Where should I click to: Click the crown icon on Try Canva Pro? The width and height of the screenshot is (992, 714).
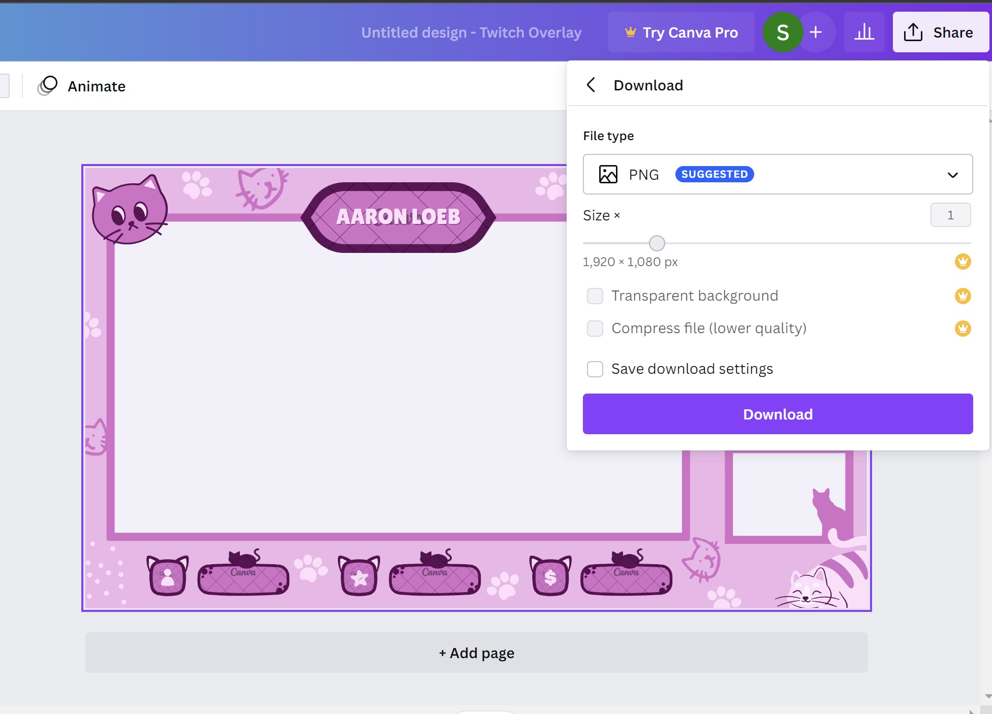(630, 31)
